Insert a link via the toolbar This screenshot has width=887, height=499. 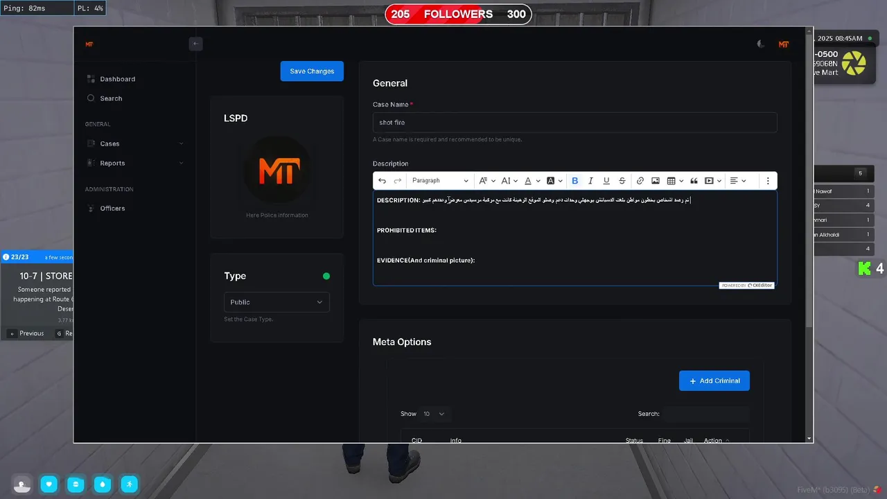coord(640,181)
